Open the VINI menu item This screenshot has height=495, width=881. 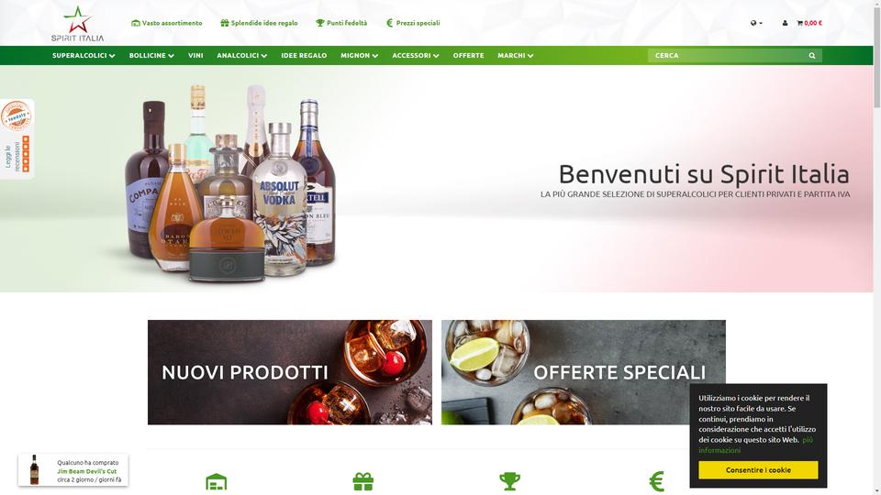[195, 56]
